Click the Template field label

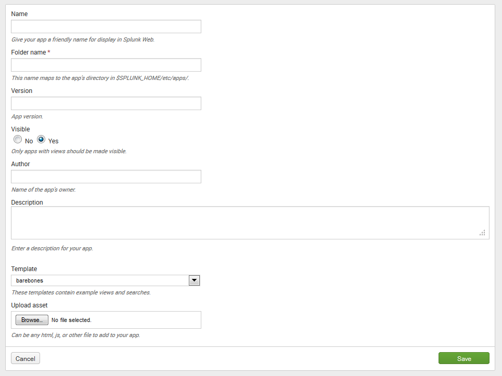[x=24, y=269]
